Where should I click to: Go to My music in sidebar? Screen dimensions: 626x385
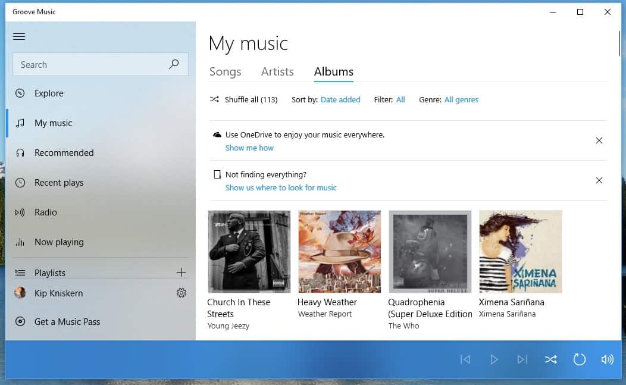pyautogui.click(x=101, y=123)
